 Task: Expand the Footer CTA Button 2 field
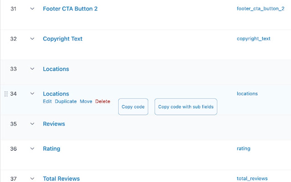pyautogui.click(x=32, y=9)
